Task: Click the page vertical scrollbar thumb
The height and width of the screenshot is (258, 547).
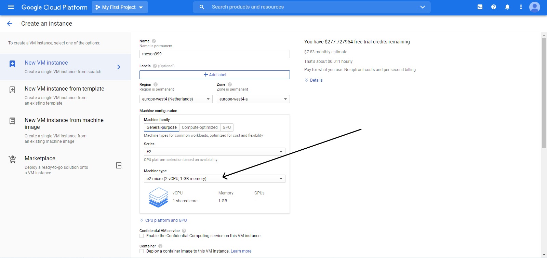Action: (544, 93)
